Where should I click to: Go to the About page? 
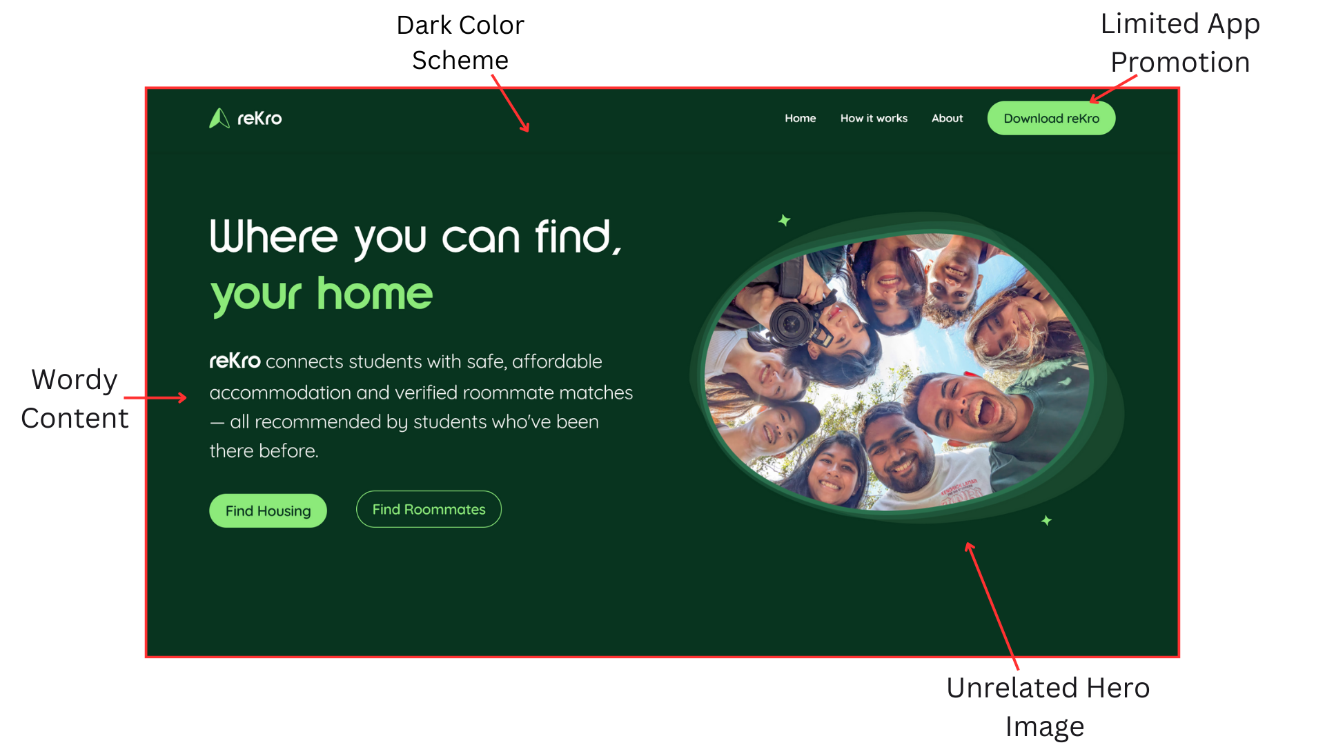click(x=947, y=118)
